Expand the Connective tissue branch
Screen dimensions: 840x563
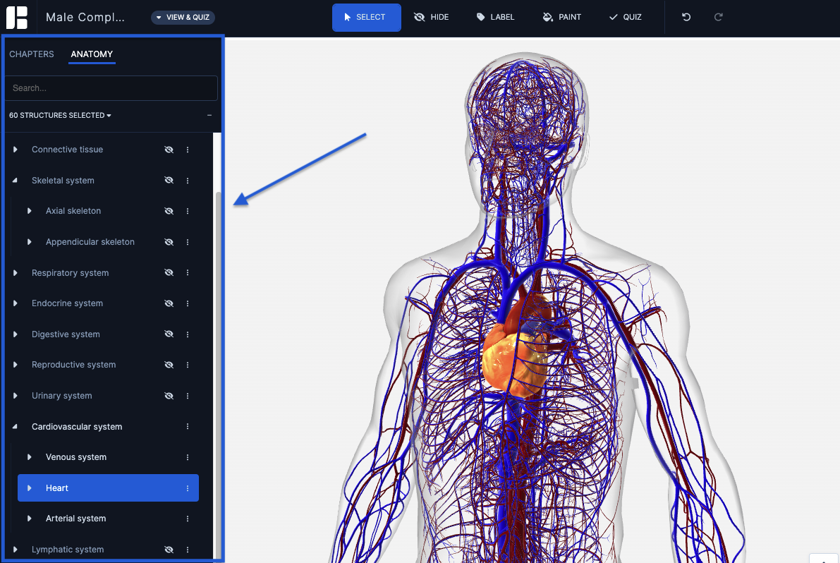pos(15,150)
